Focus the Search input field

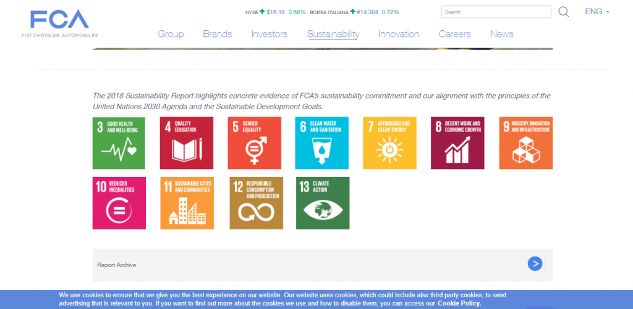(495, 12)
